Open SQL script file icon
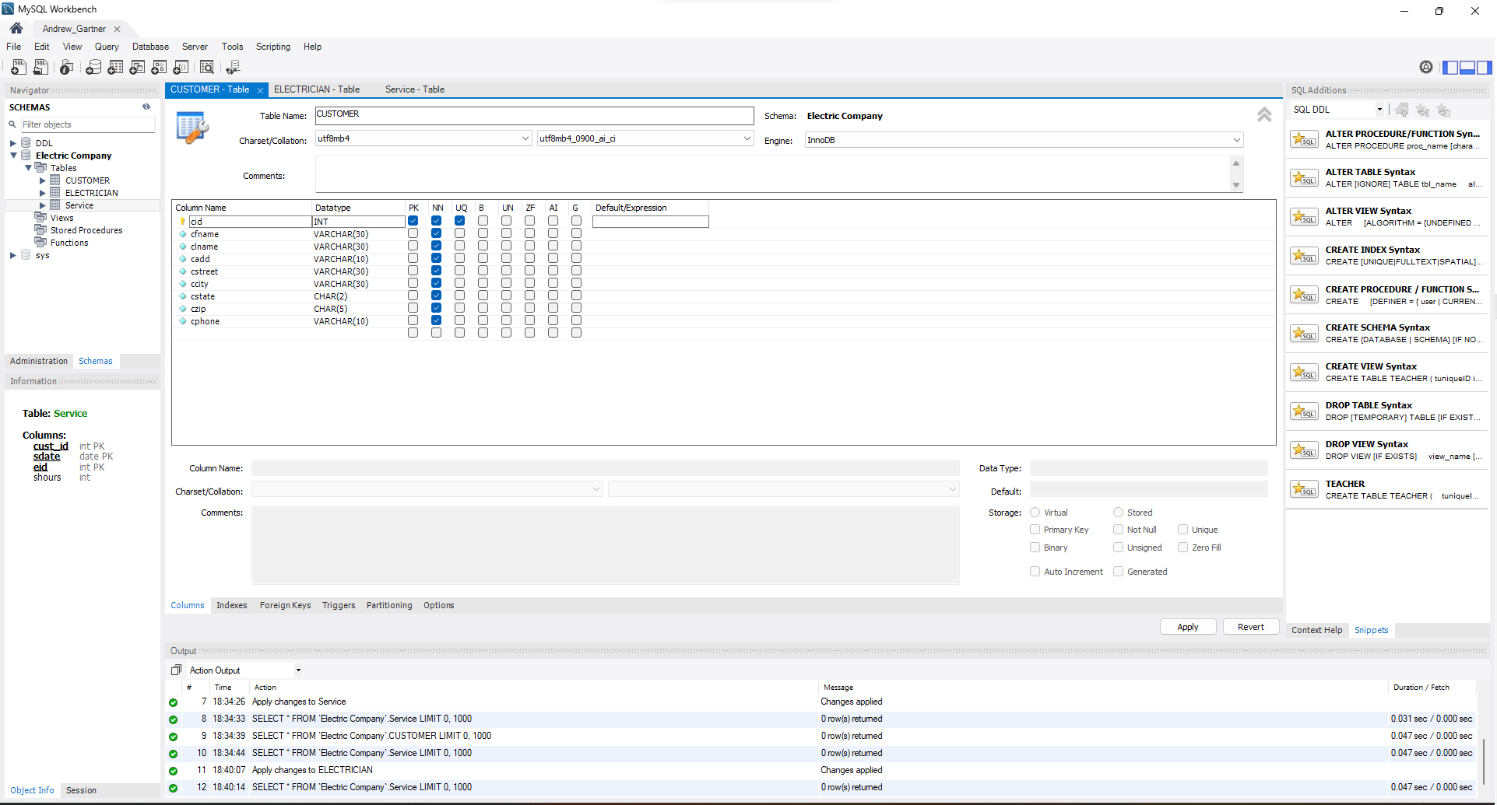Image resolution: width=1497 pixels, height=805 pixels. pos(40,68)
